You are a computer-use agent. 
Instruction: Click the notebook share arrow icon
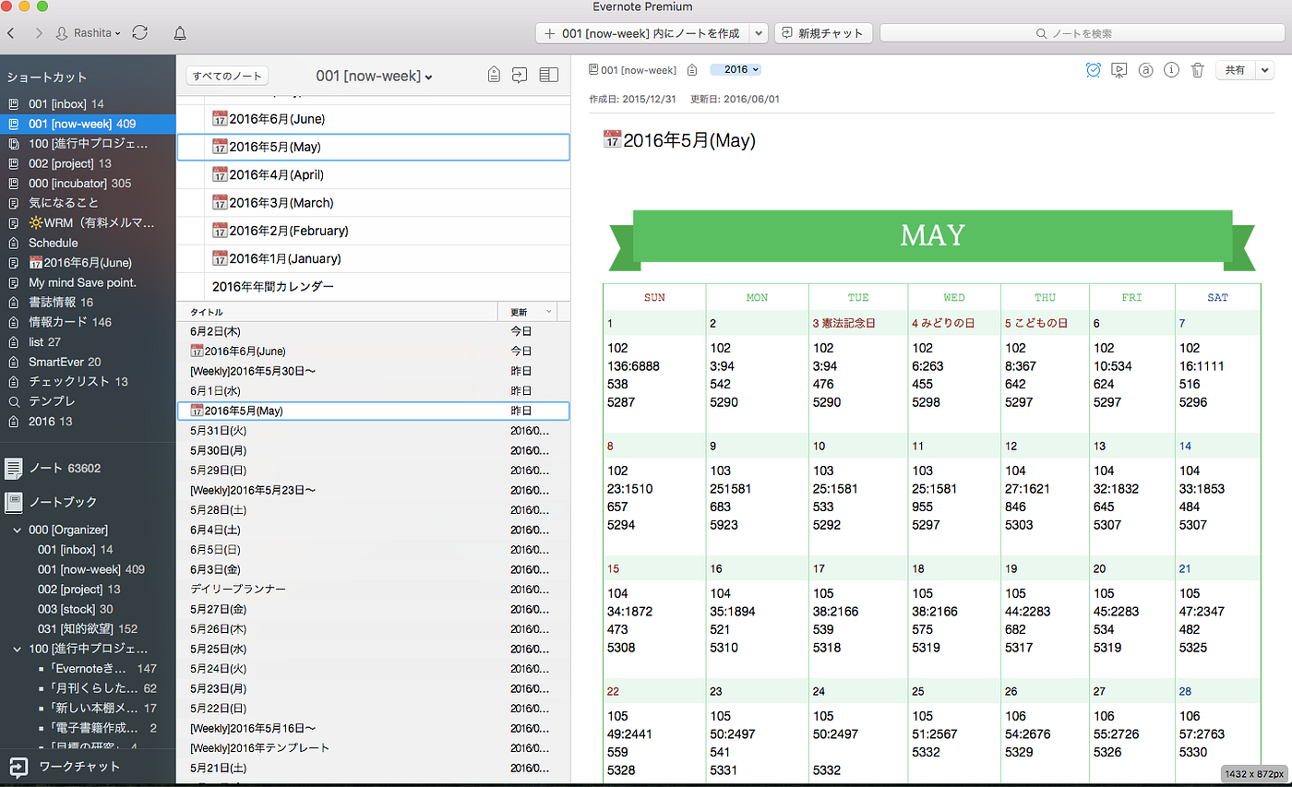pos(520,76)
